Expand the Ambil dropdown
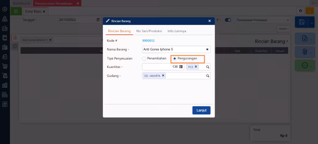This screenshot has width=318, height=144. coord(284,29)
